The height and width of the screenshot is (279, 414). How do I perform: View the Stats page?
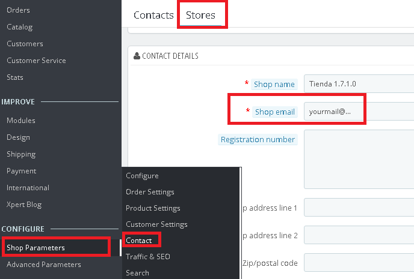point(15,77)
